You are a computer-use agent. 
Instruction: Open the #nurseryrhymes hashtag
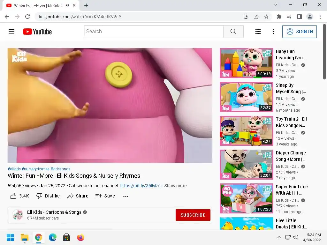pos(36,169)
